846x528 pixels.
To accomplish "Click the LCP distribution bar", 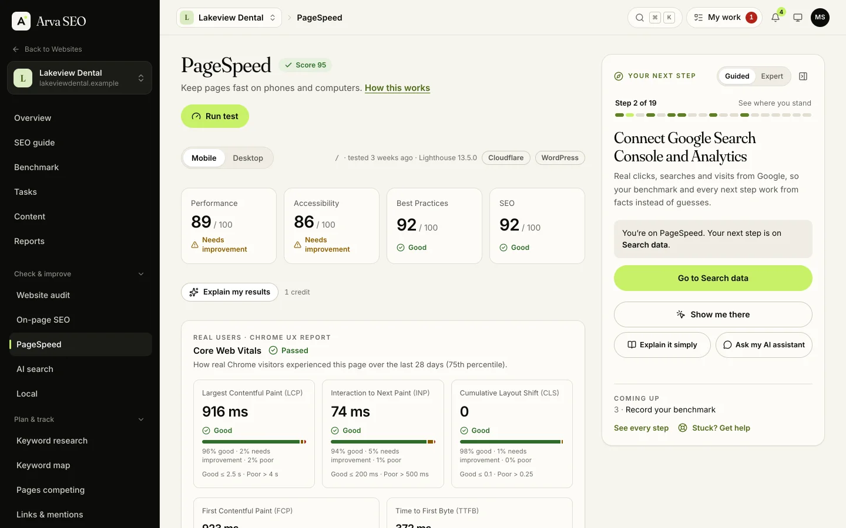I will point(254,442).
